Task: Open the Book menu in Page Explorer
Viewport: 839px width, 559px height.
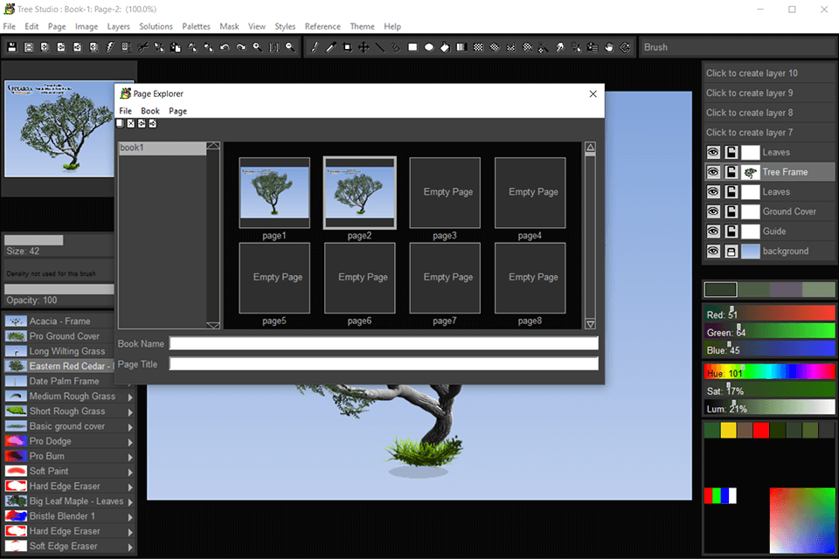Action: (x=149, y=111)
